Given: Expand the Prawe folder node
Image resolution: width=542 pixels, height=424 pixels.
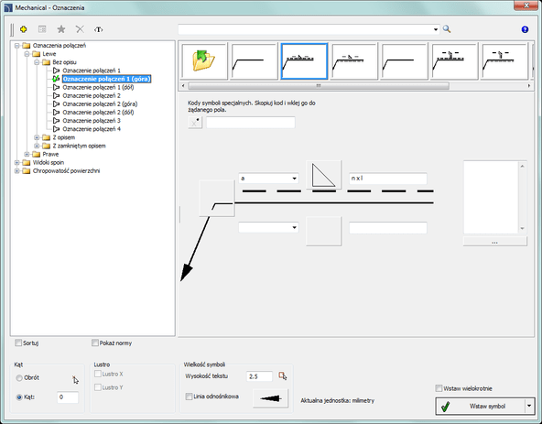Looking at the screenshot, I should tap(27, 154).
